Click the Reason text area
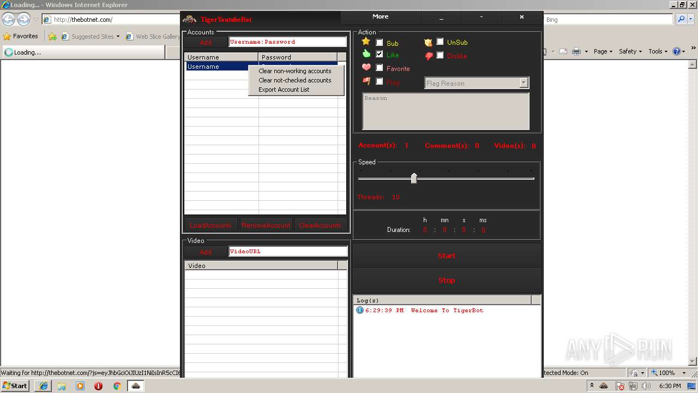The height and width of the screenshot is (393, 698). (446, 111)
